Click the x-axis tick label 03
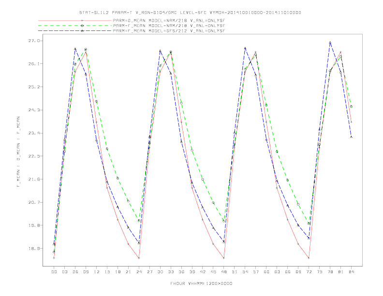Image resolution: width=383 pixels, height=296 pixels. tap(64, 272)
